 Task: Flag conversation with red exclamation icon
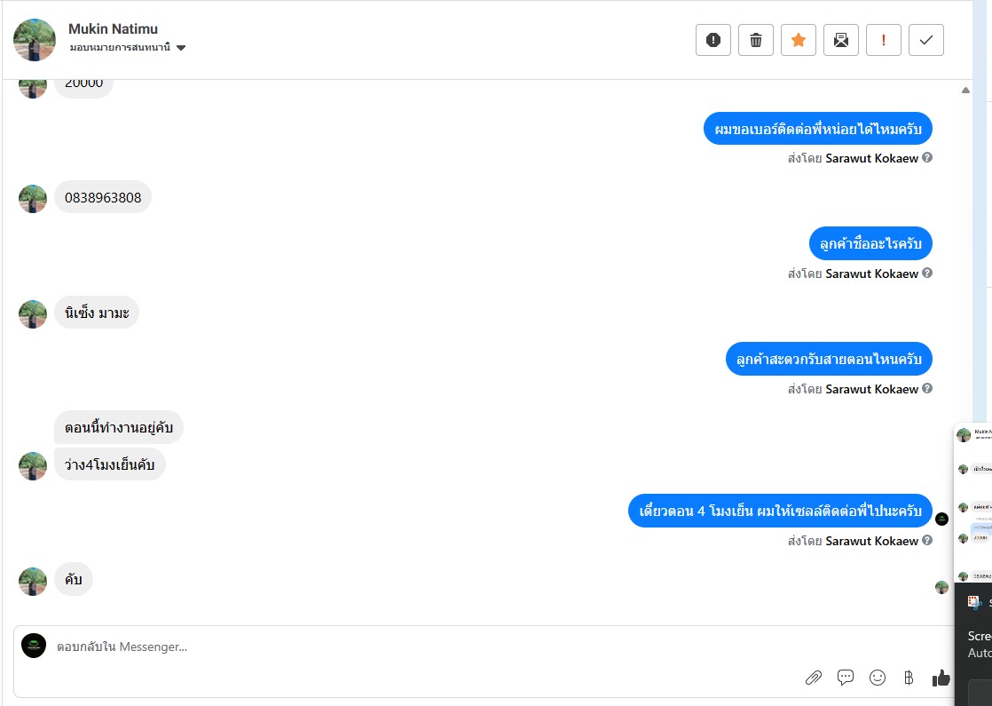pyautogui.click(x=884, y=40)
